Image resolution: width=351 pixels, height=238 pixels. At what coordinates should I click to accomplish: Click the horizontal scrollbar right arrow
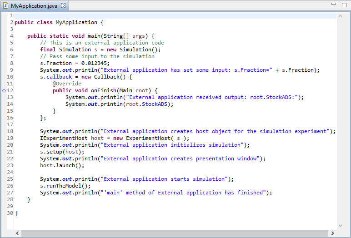[x=332, y=233]
